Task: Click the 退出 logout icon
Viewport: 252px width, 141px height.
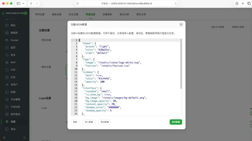Action: coord(7,129)
